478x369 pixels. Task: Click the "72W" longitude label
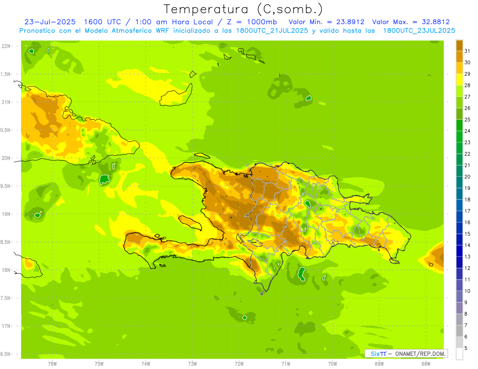click(239, 364)
